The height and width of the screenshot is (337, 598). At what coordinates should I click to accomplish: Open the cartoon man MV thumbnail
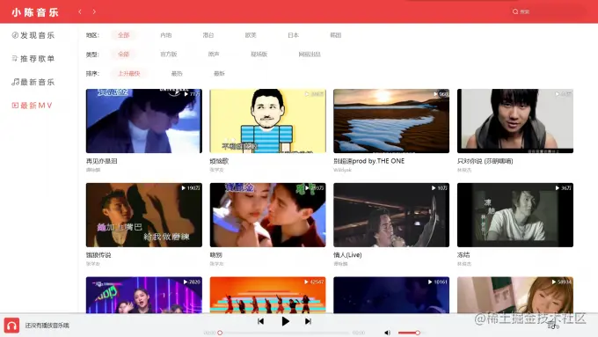click(x=267, y=121)
